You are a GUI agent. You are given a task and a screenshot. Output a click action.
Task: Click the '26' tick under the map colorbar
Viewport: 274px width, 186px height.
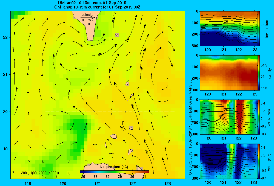[83, 177]
